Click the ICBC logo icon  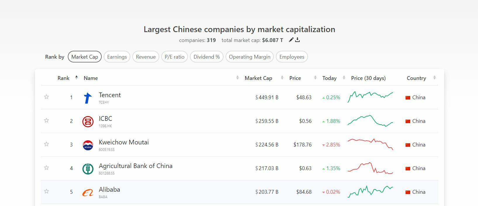[x=88, y=121]
